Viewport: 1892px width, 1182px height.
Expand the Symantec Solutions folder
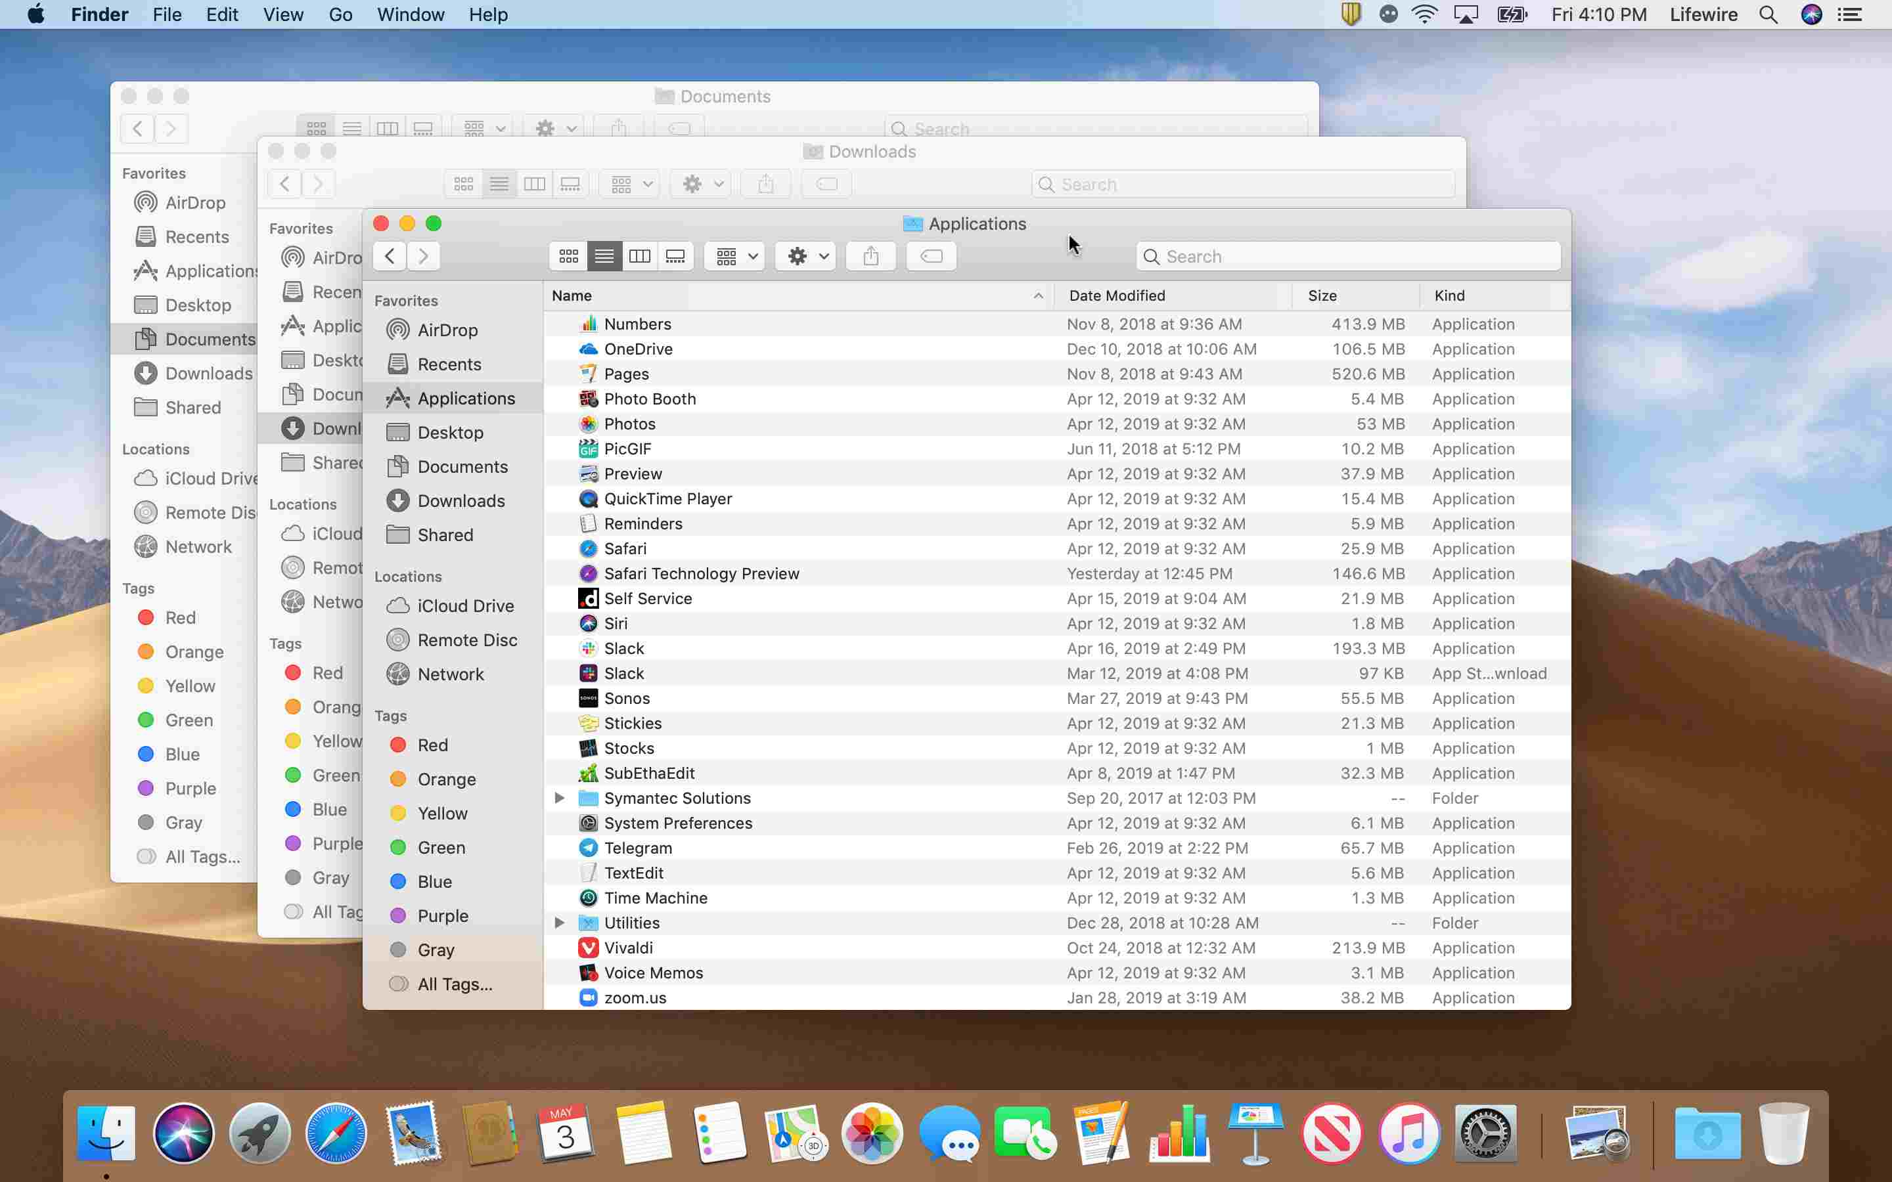coord(560,798)
